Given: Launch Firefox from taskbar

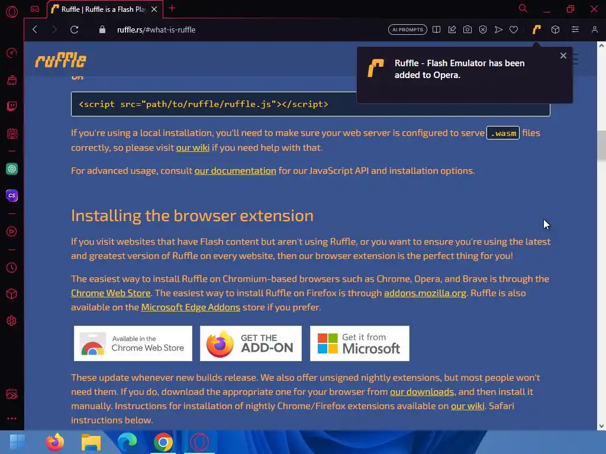Looking at the screenshot, I should (x=55, y=442).
